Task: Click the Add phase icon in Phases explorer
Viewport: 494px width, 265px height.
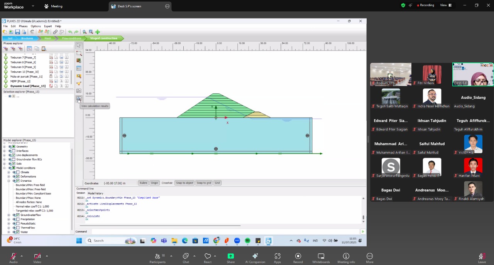Action: click(6, 49)
